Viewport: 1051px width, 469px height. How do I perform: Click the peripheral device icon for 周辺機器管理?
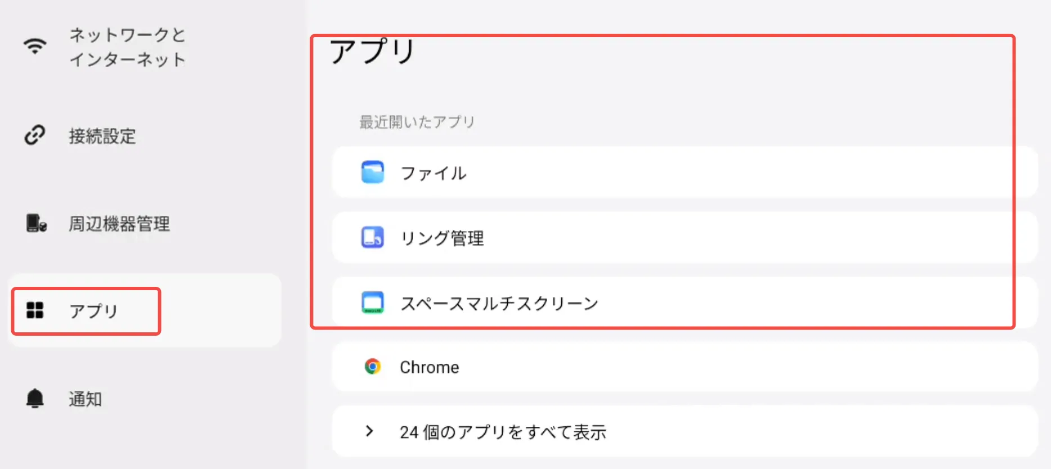pos(36,223)
